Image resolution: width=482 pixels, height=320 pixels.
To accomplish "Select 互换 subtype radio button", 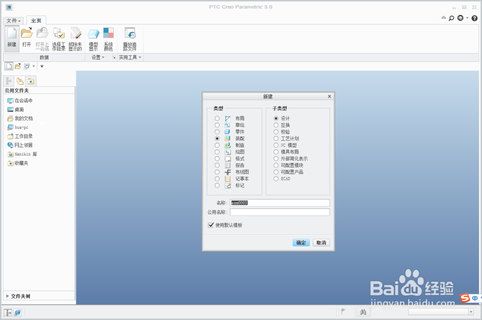I will pos(276,125).
